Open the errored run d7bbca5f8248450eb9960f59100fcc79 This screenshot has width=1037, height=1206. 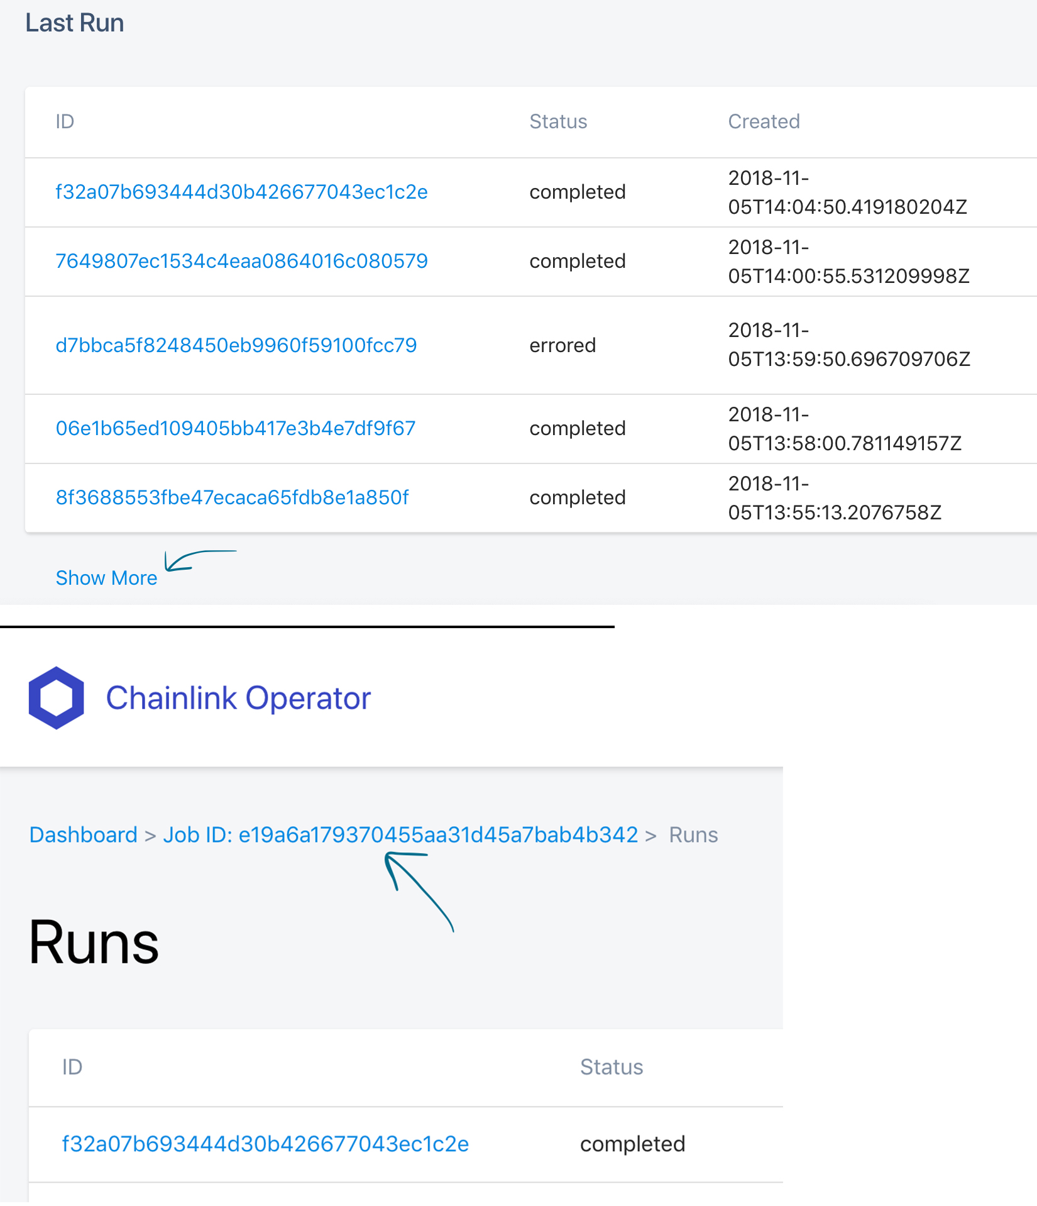[236, 345]
